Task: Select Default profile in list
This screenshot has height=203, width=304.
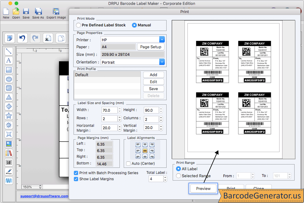Action: (x=107, y=75)
